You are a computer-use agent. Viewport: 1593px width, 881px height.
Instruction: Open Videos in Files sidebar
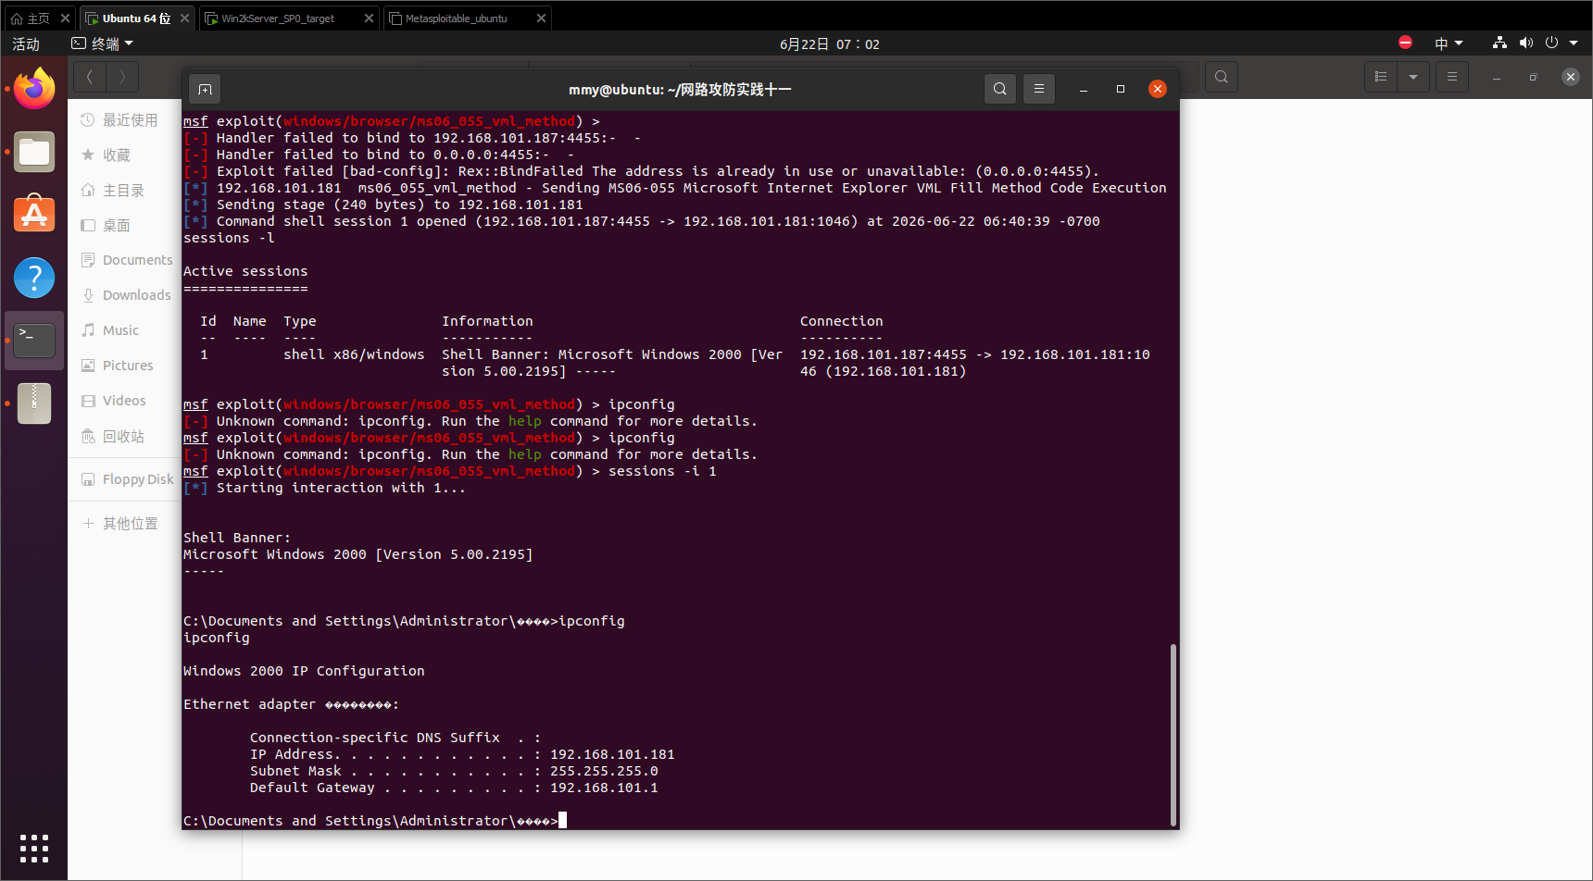pos(124,401)
